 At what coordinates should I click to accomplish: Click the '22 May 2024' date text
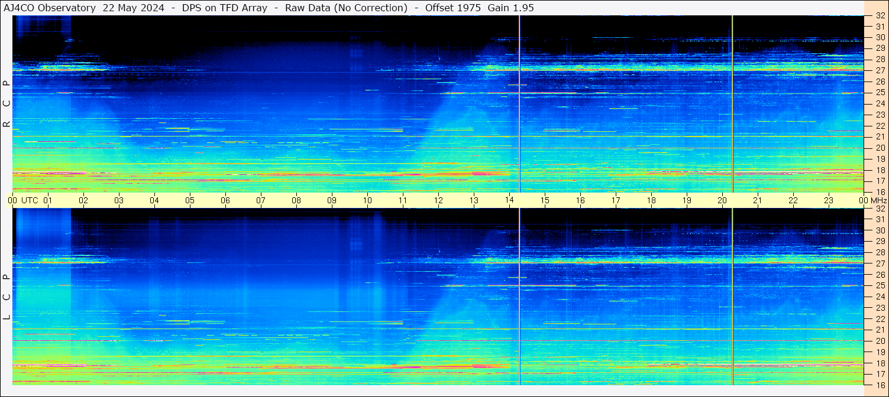tap(134, 8)
